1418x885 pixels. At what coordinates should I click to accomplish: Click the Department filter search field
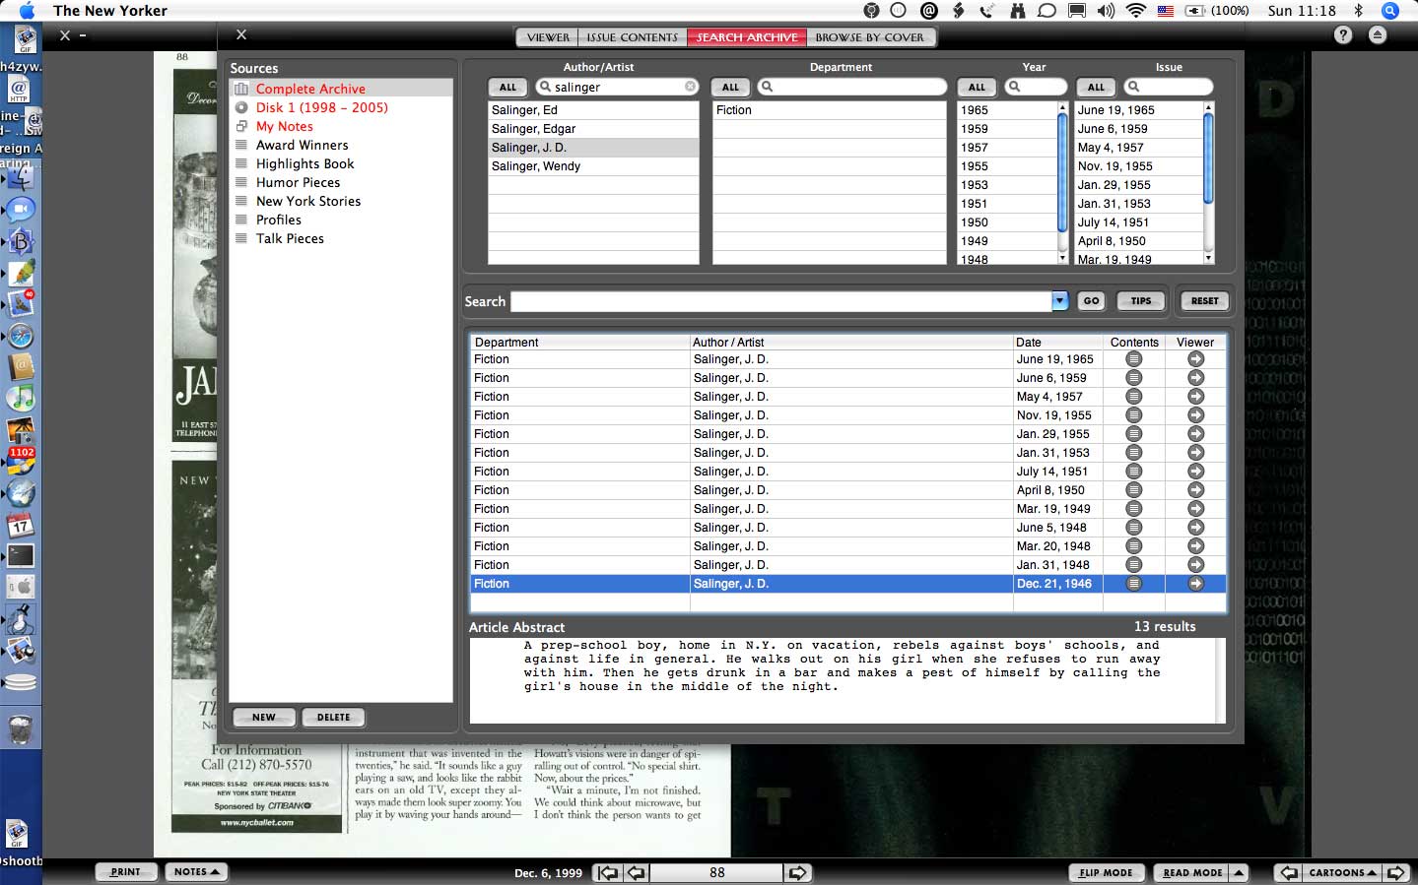(851, 87)
